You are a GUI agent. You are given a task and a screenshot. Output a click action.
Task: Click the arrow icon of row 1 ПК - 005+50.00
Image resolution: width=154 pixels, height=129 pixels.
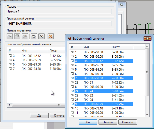coord(73,53)
